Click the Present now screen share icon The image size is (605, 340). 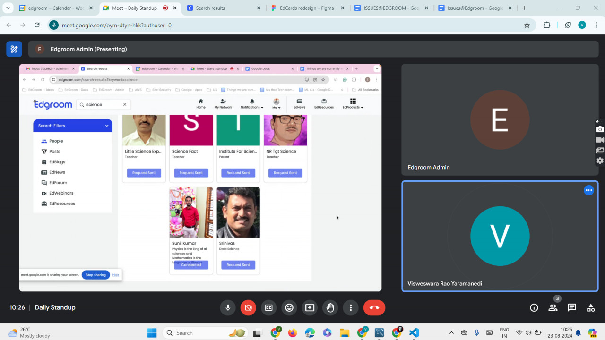click(310, 308)
